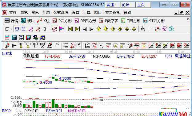The width and height of the screenshot is (192, 116).
Task: Select the hand pan tool
Action: [x=143, y=29]
